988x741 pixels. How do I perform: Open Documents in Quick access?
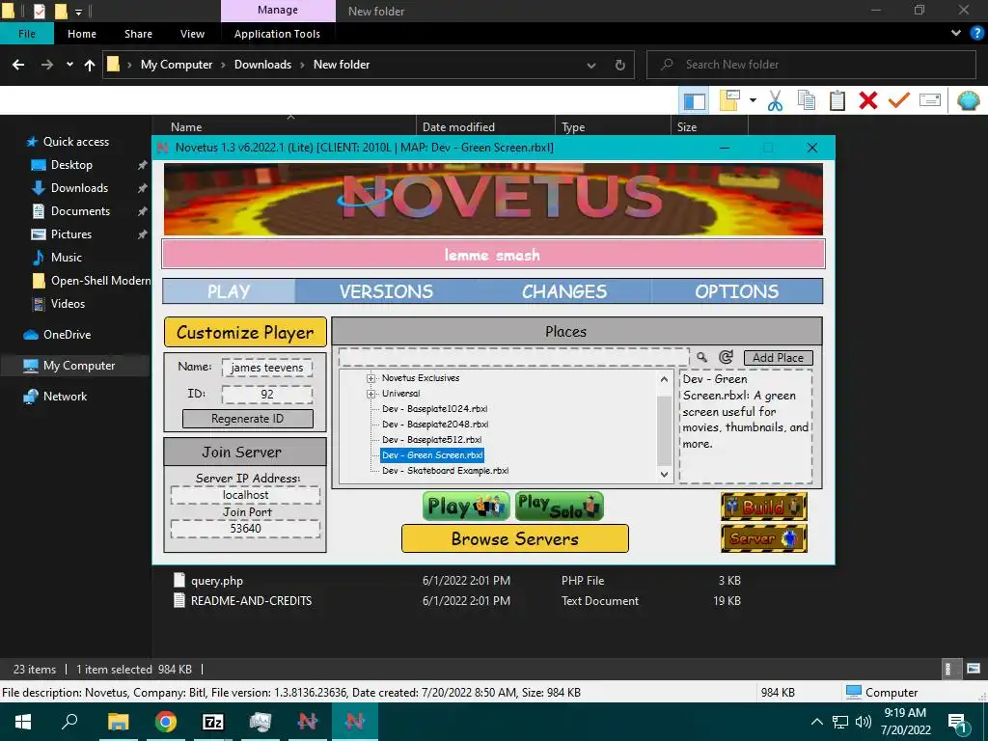[x=80, y=211]
